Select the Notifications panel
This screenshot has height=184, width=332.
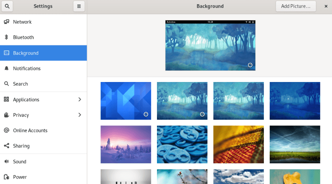coord(43,68)
